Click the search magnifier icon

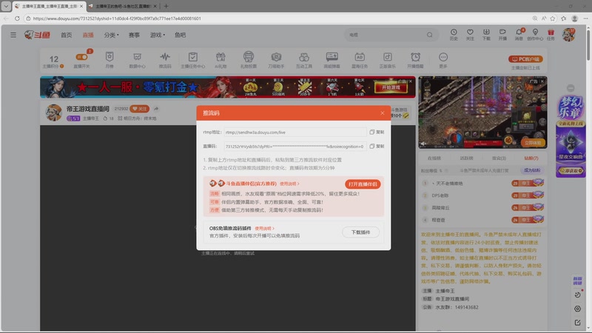430,35
